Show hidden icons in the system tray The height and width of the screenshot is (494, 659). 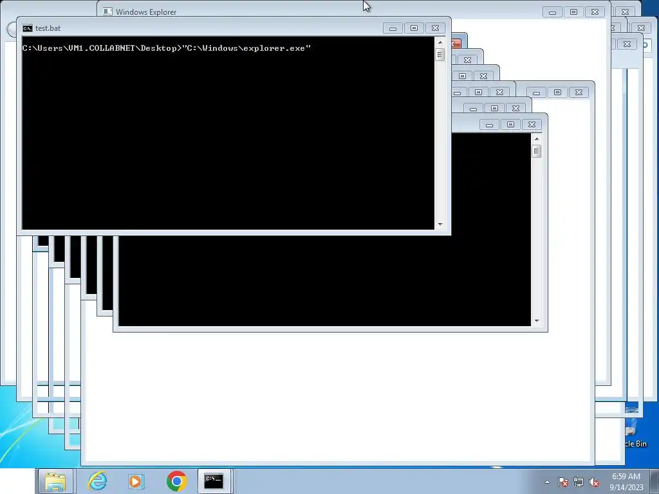547,482
